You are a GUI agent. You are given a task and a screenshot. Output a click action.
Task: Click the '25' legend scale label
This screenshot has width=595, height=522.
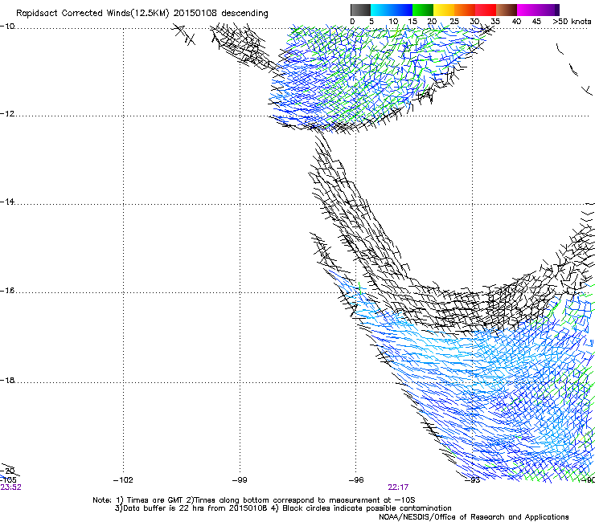454,22
